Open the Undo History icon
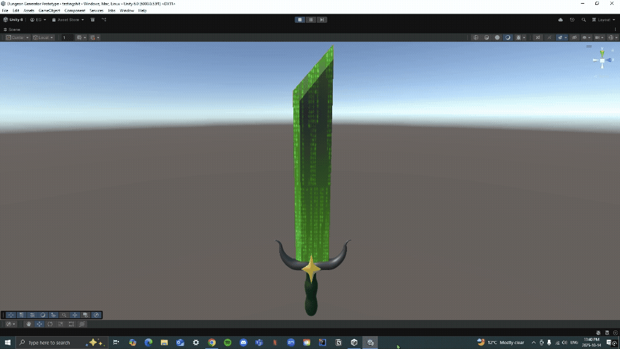The height and width of the screenshot is (349, 620). click(x=572, y=20)
